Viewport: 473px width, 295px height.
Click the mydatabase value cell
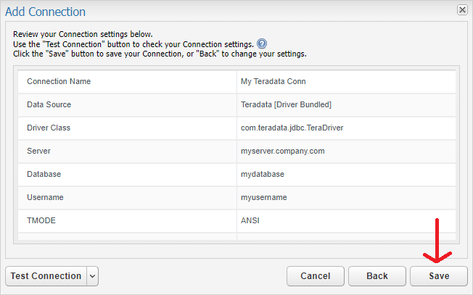[x=346, y=175]
